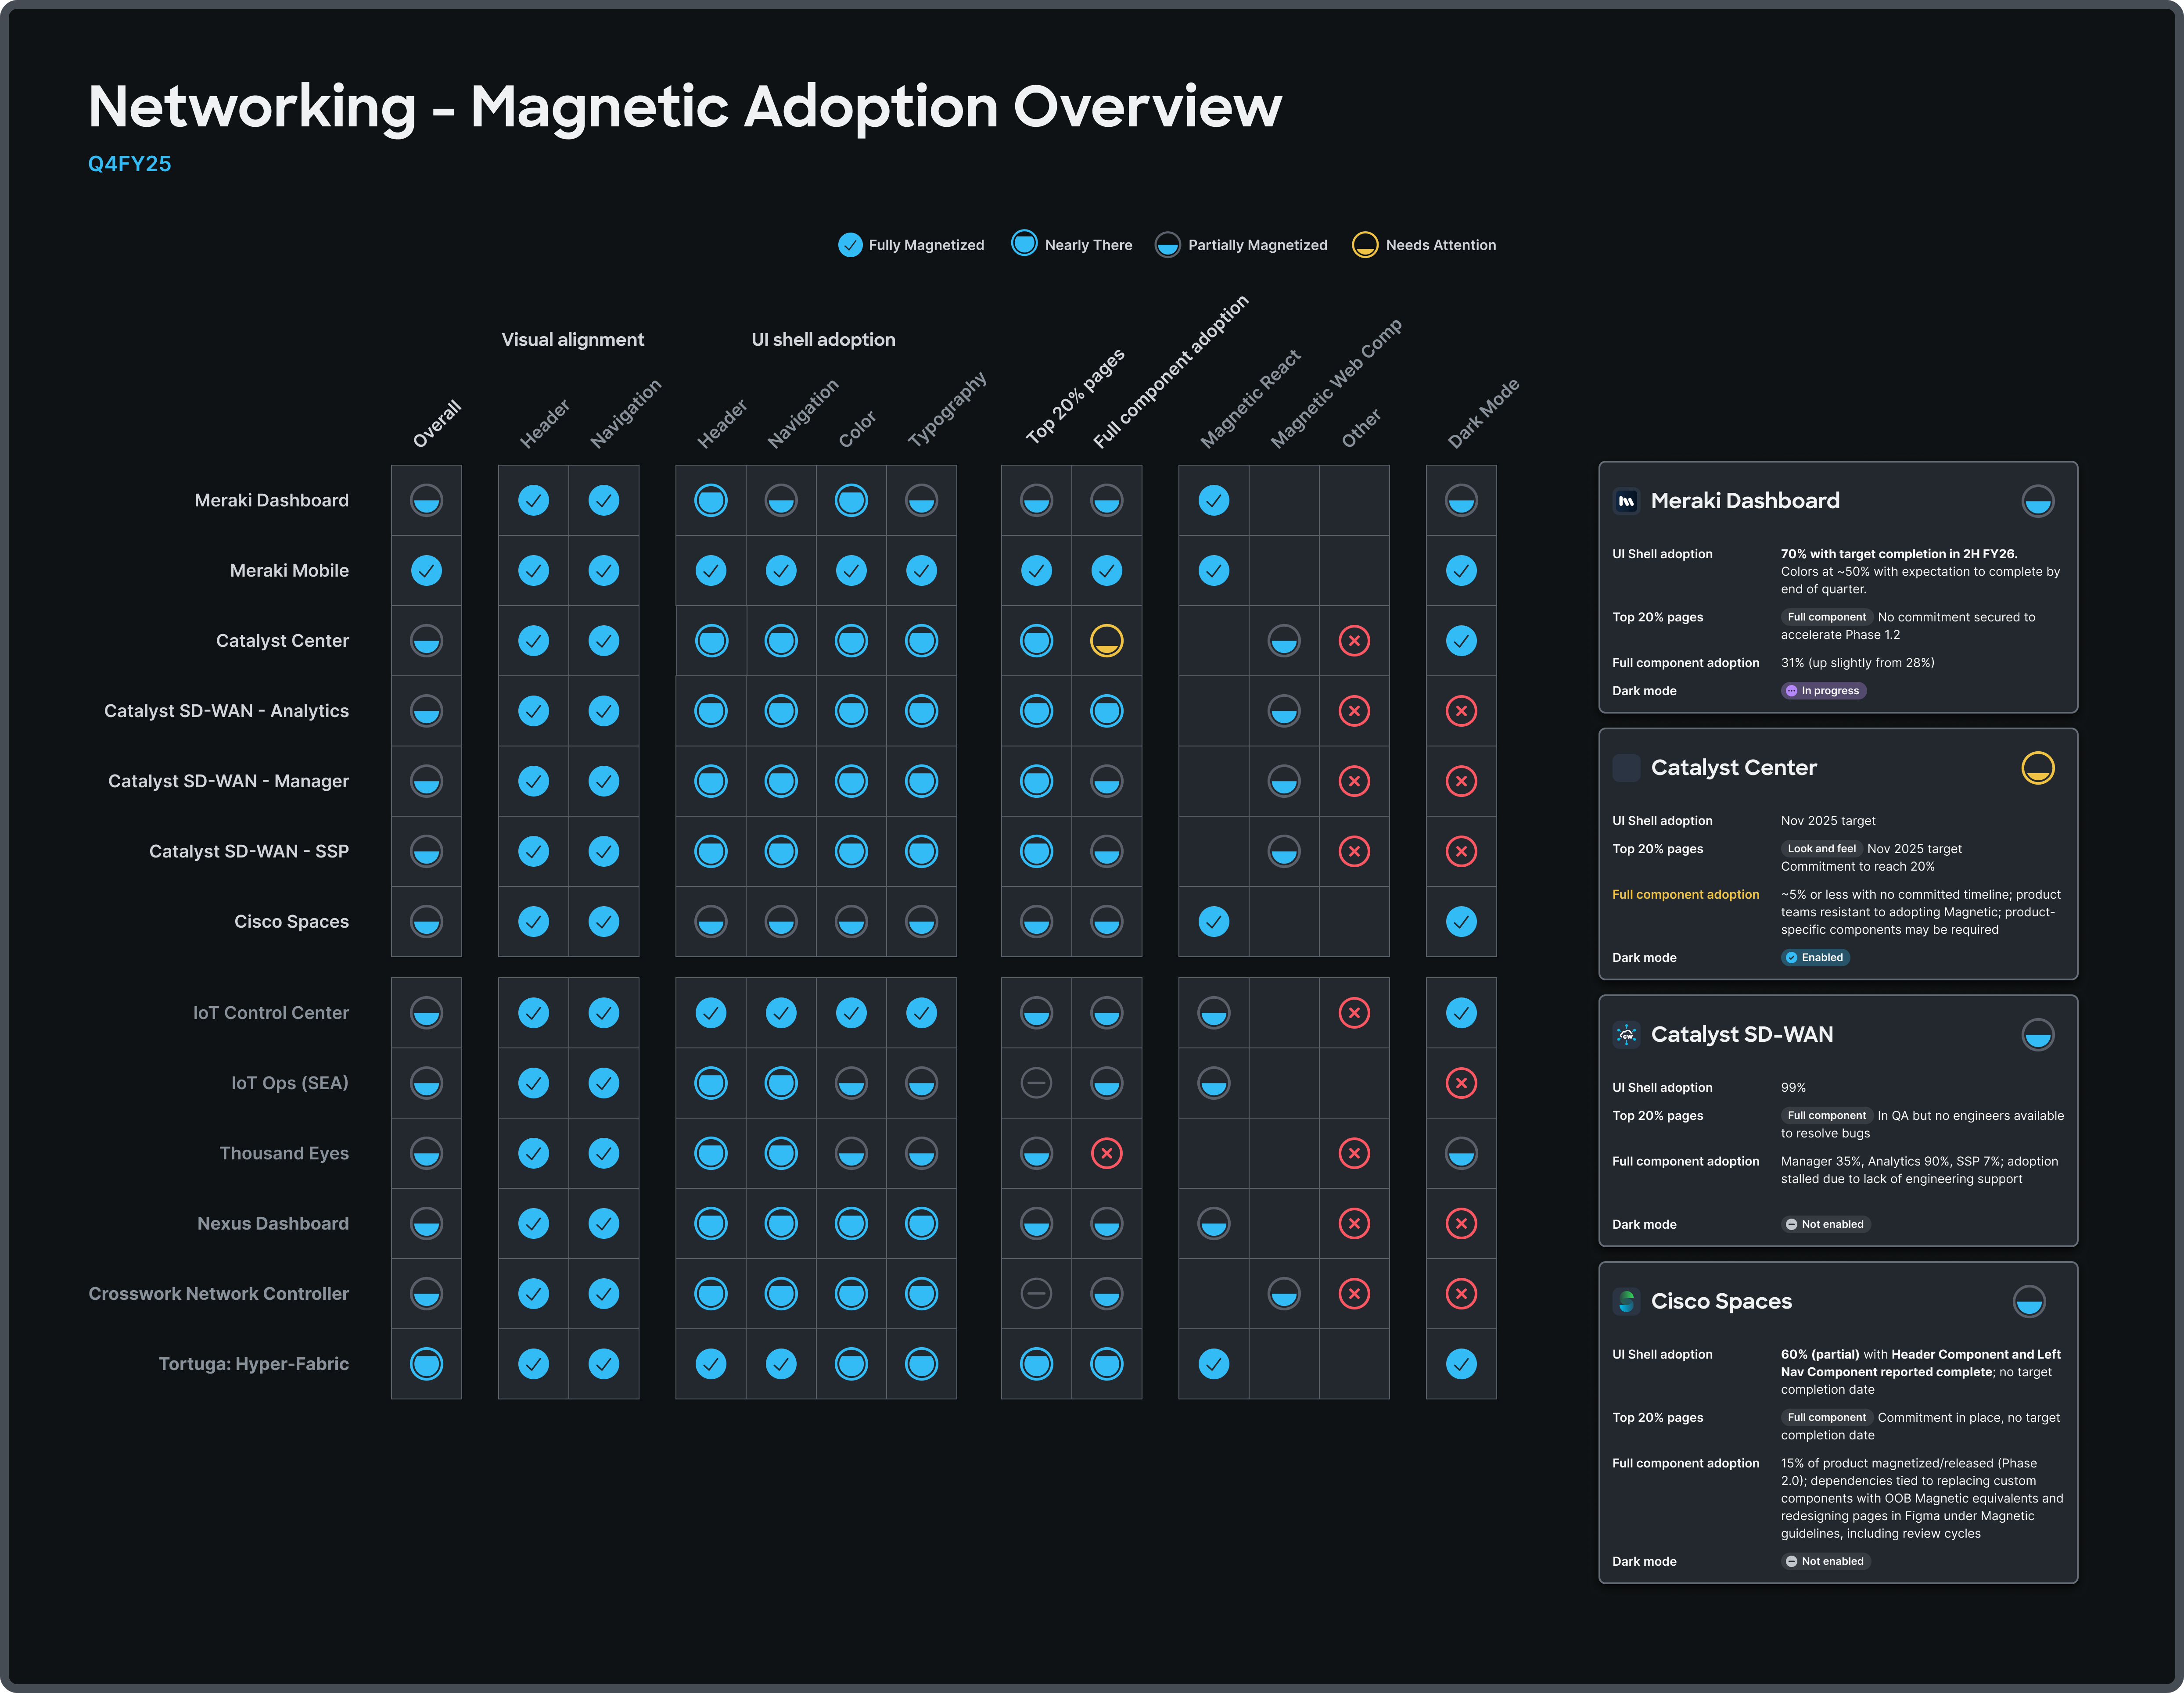The image size is (2184, 1693).
Task: Click Catalyst Center full component adoption yellow icon
Action: [x=1106, y=641]
